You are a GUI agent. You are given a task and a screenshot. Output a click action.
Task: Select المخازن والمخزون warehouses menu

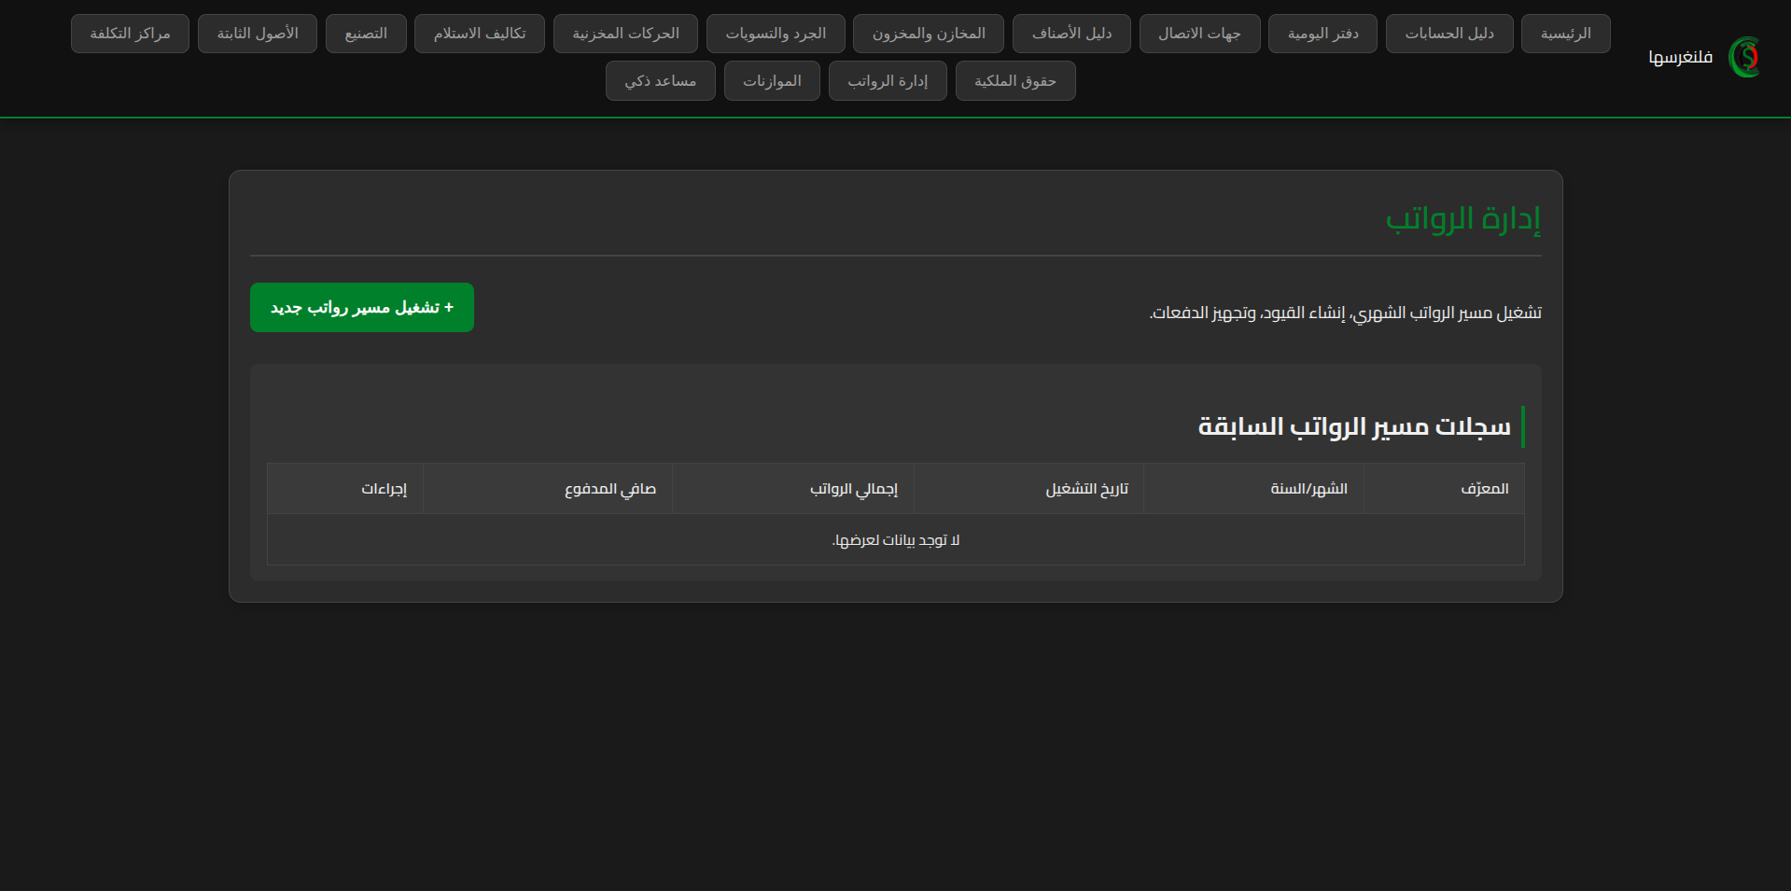[928, 34]
